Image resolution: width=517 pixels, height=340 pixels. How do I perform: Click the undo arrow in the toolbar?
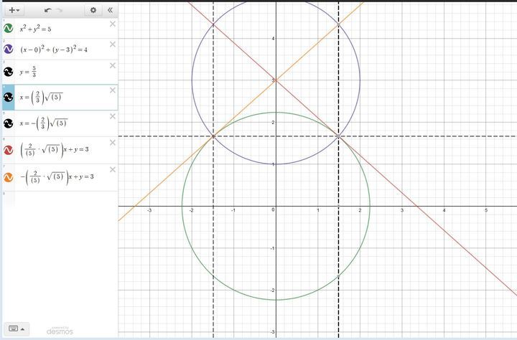[47, 10]
